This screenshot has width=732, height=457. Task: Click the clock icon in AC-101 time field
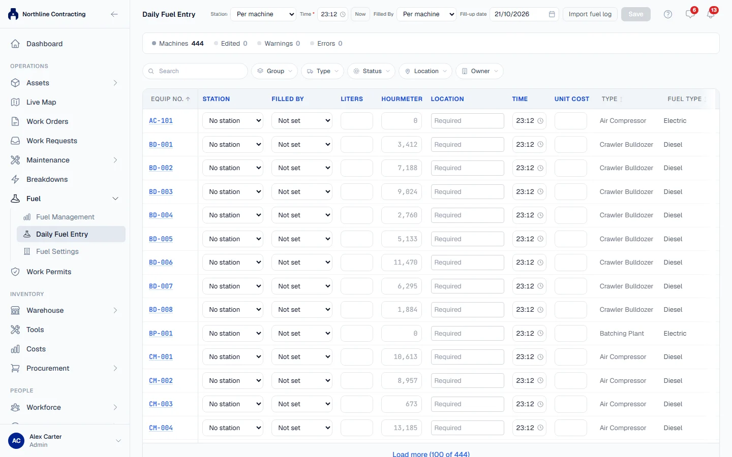(540, 121)
